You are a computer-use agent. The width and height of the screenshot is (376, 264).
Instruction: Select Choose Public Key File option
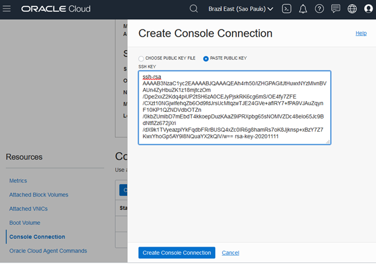(x=141, y=58)
